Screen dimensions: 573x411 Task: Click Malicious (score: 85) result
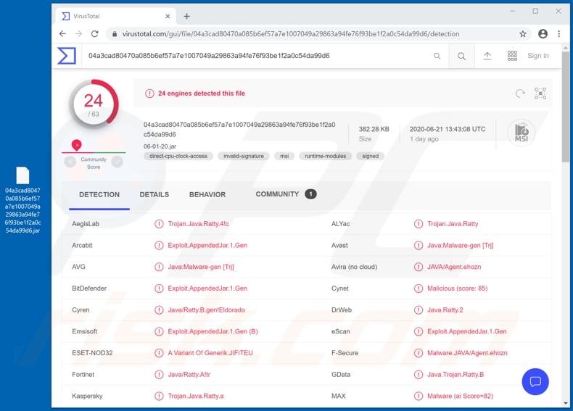tap(457, 288)
